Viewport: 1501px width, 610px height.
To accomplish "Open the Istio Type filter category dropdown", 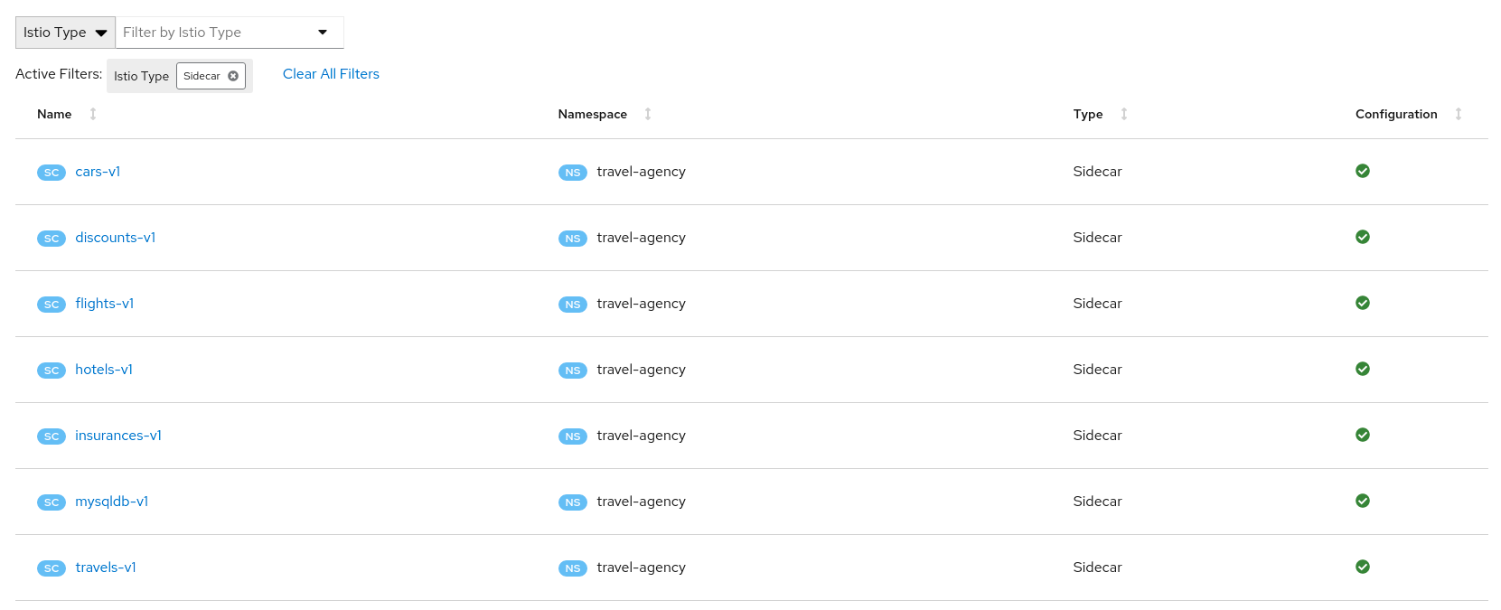I will 65,33.
